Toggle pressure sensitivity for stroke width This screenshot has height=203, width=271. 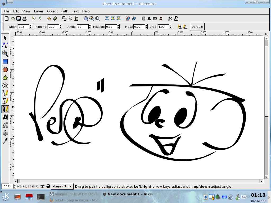click(x=180, y=27)
